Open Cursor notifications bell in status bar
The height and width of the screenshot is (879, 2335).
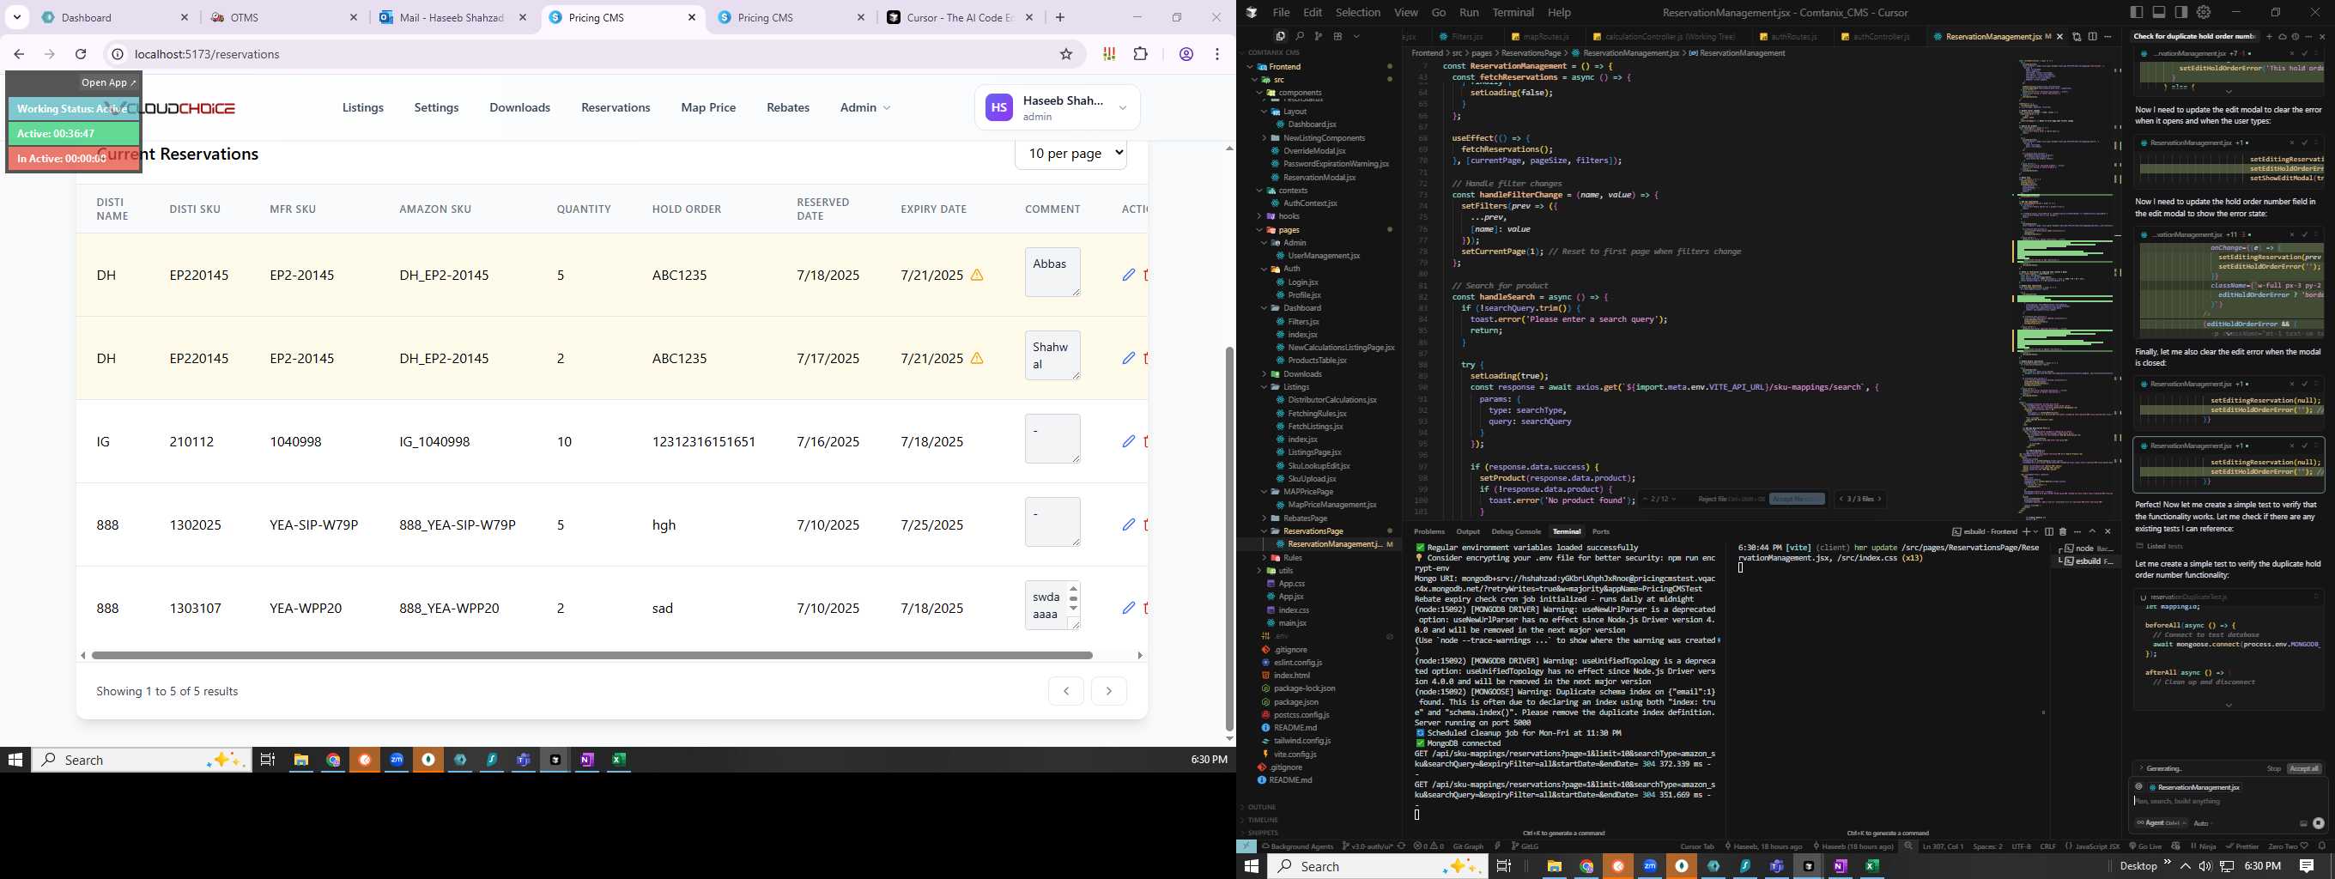click(x=2321, y=846)
